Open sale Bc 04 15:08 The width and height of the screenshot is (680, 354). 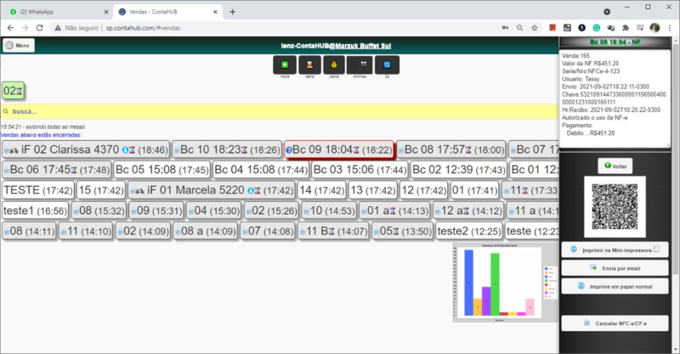(x=261, y=170)
